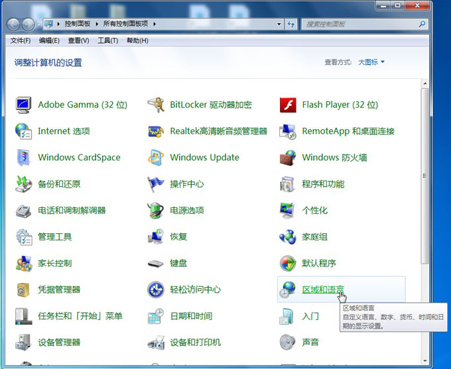Click the 控制面板 breadcrumb

point(78,24)
